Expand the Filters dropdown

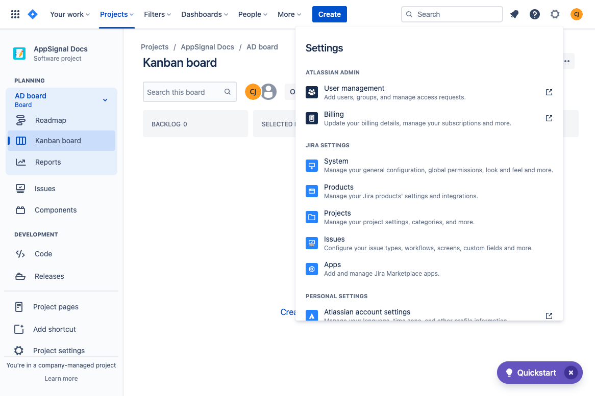point(157,14)
